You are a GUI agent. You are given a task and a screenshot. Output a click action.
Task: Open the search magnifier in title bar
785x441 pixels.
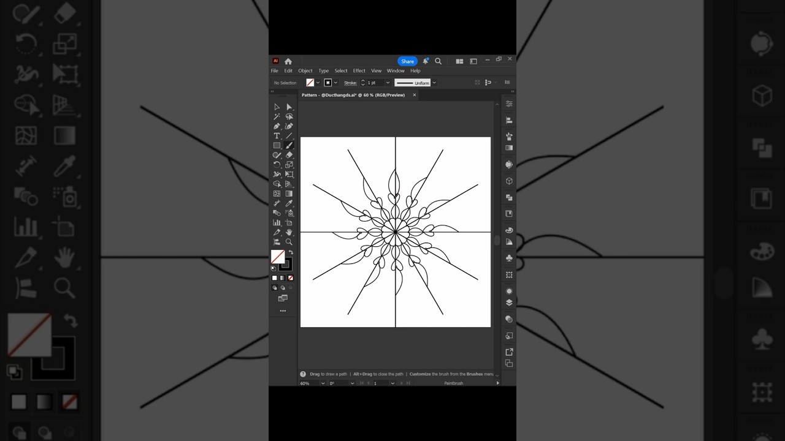coord(438,61)
